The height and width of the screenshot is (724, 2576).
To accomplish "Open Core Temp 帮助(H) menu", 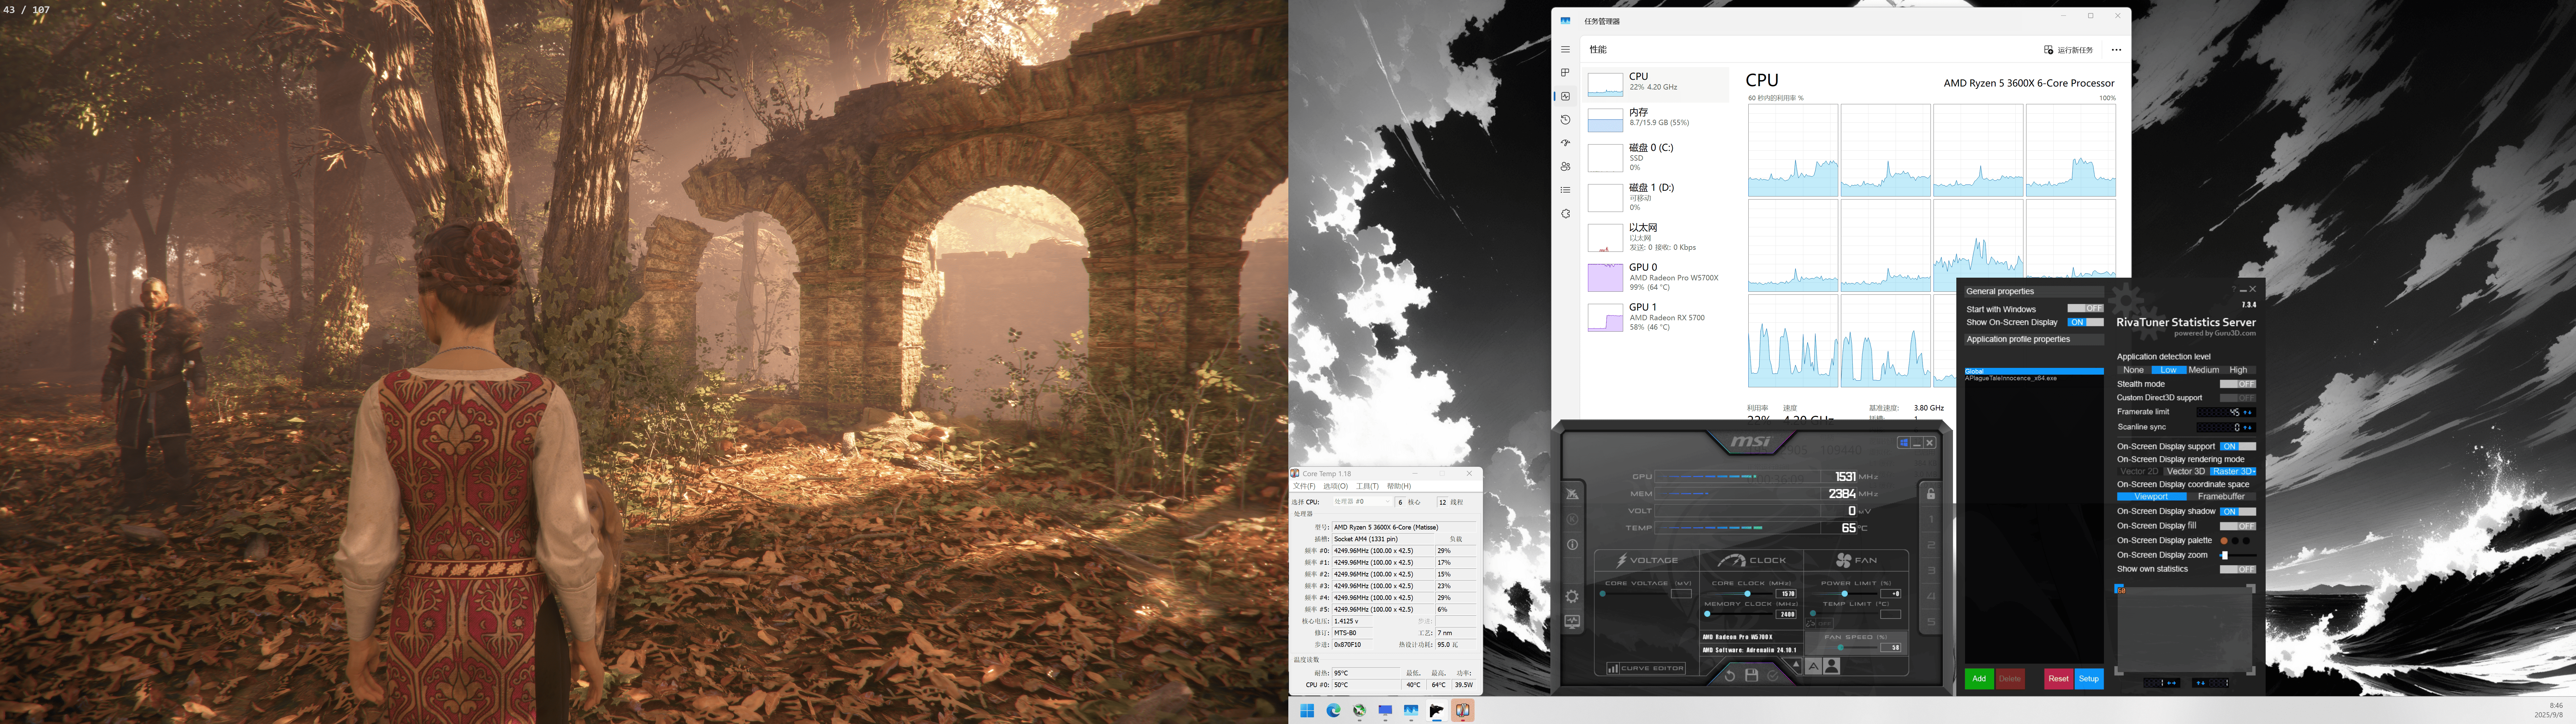I will click(x=1399, y=486).
